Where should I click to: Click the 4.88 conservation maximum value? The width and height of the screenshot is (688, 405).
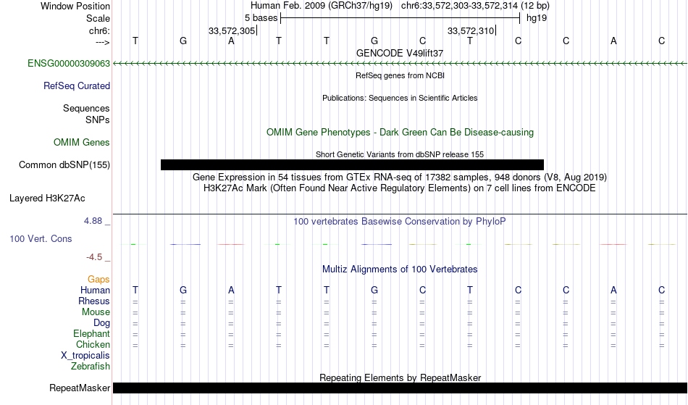point(93,221)
